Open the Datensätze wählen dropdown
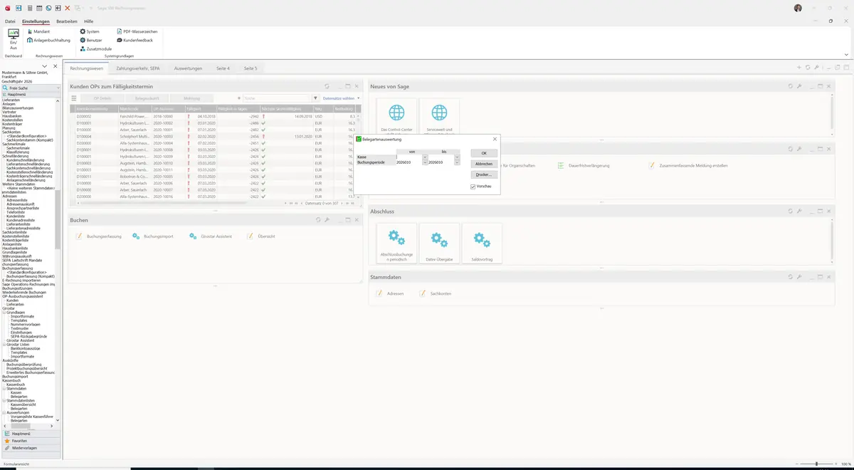This screenshot has width=854, height=470. [x=342, y=98]
